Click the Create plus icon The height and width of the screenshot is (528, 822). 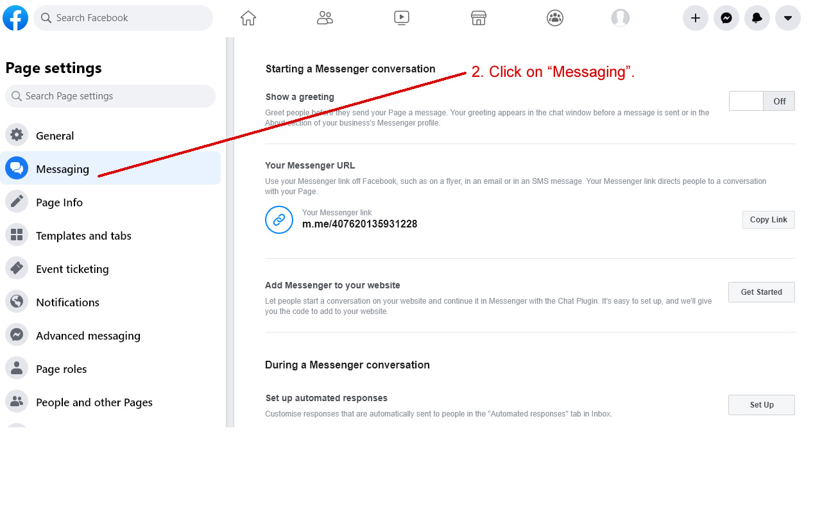696,18
